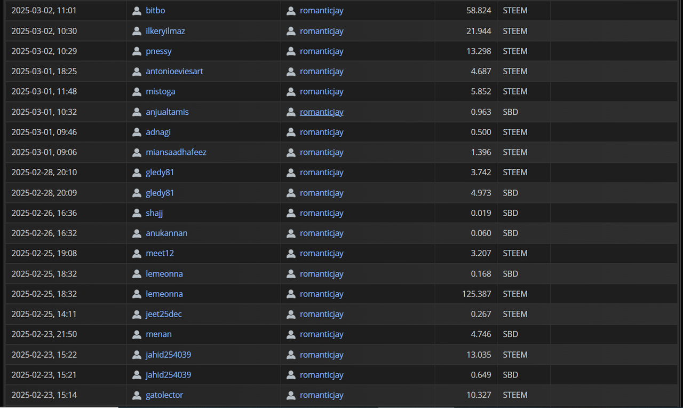The width and height of the screenshot is (683, 408).
Task: Select the timestamp 2025-02-26, 16:36
Action: pyautogui.click(x=44, y=213)
